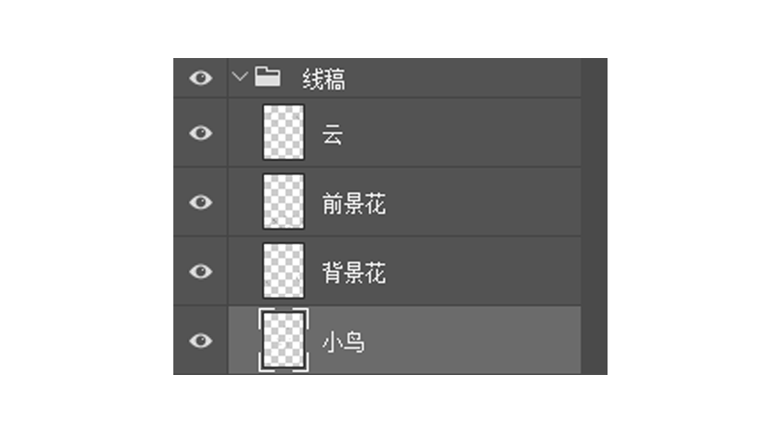Toggle visibility of the 云 layer
The width and height of the screenshot is (780, 433).
200,133
